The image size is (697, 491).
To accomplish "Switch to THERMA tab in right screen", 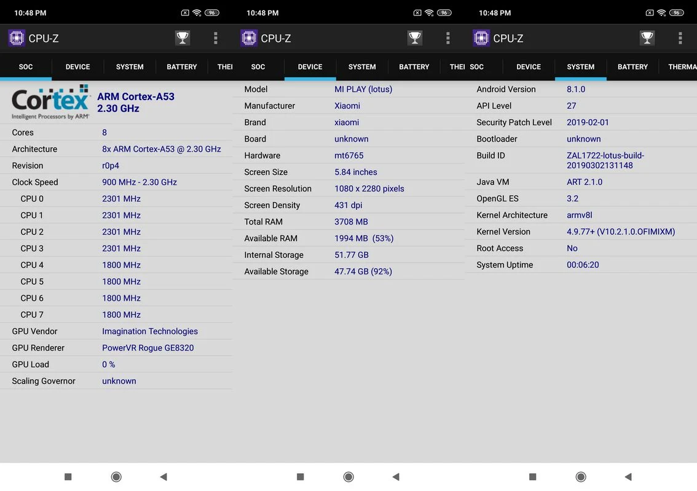I will (x=682, y=67).
